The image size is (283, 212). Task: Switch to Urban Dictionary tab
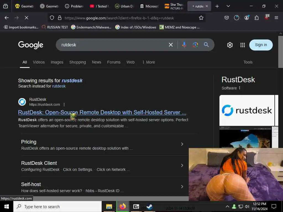coord(124,6)
